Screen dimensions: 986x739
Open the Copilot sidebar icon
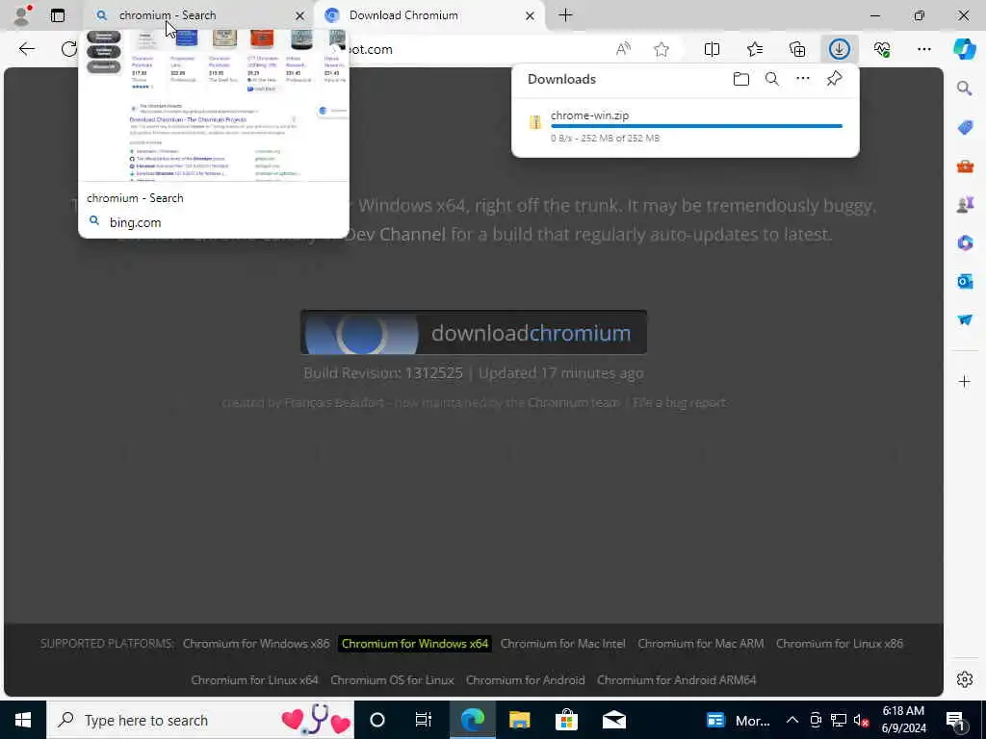point(965,49)
